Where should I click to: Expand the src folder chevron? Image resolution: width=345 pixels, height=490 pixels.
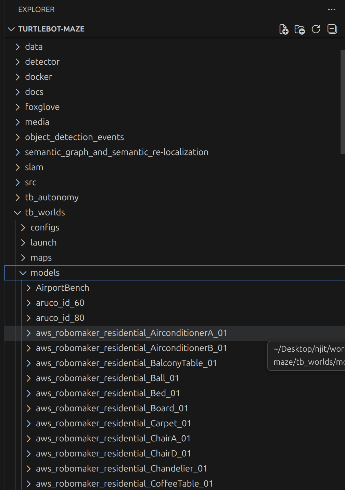pos(17,183)
